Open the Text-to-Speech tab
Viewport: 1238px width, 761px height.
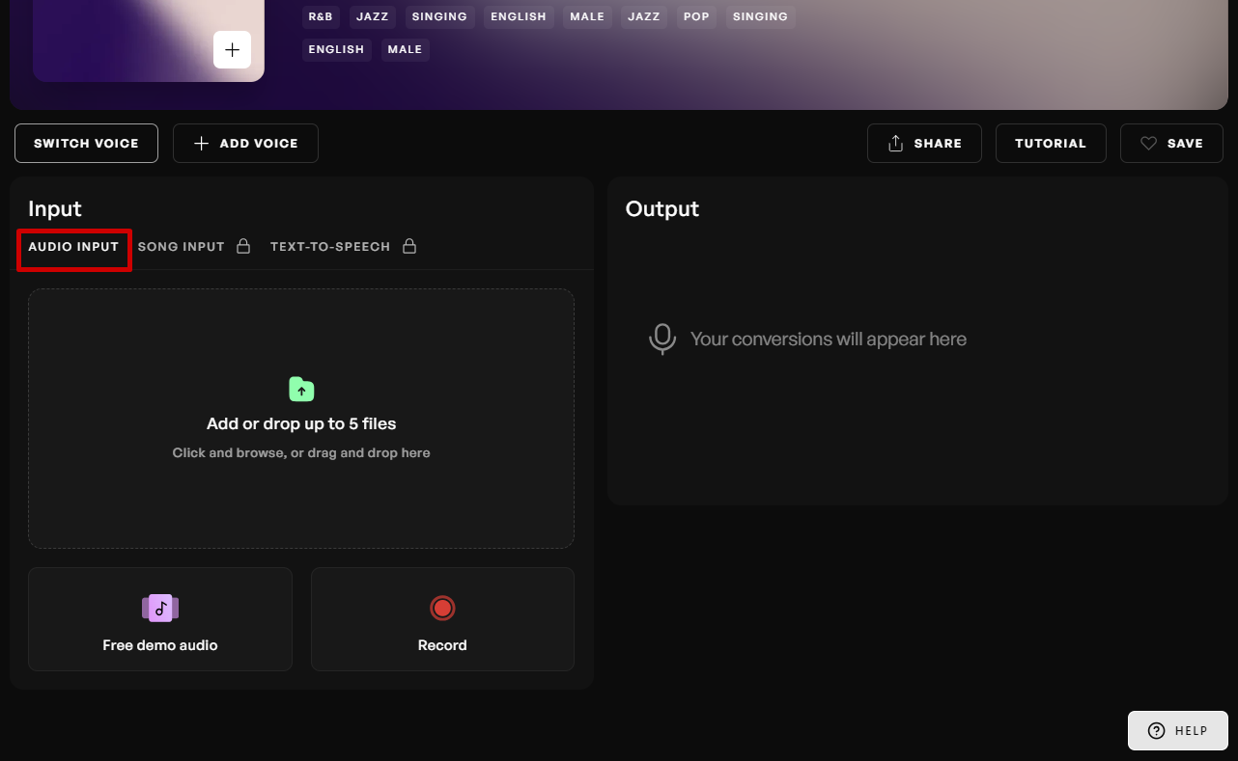coord(330,247)
